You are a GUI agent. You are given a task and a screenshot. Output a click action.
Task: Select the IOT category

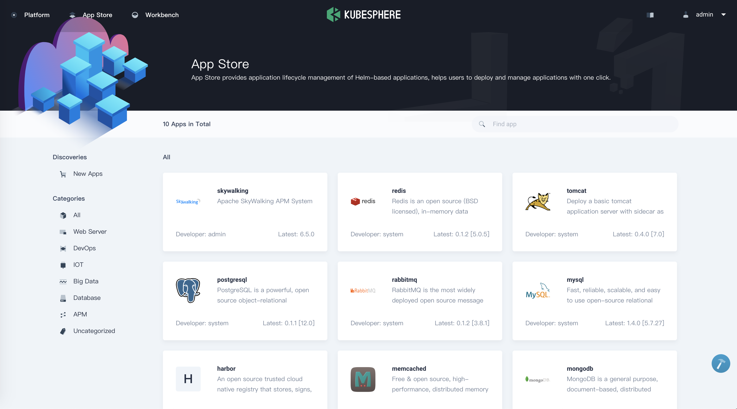(78, 265)
